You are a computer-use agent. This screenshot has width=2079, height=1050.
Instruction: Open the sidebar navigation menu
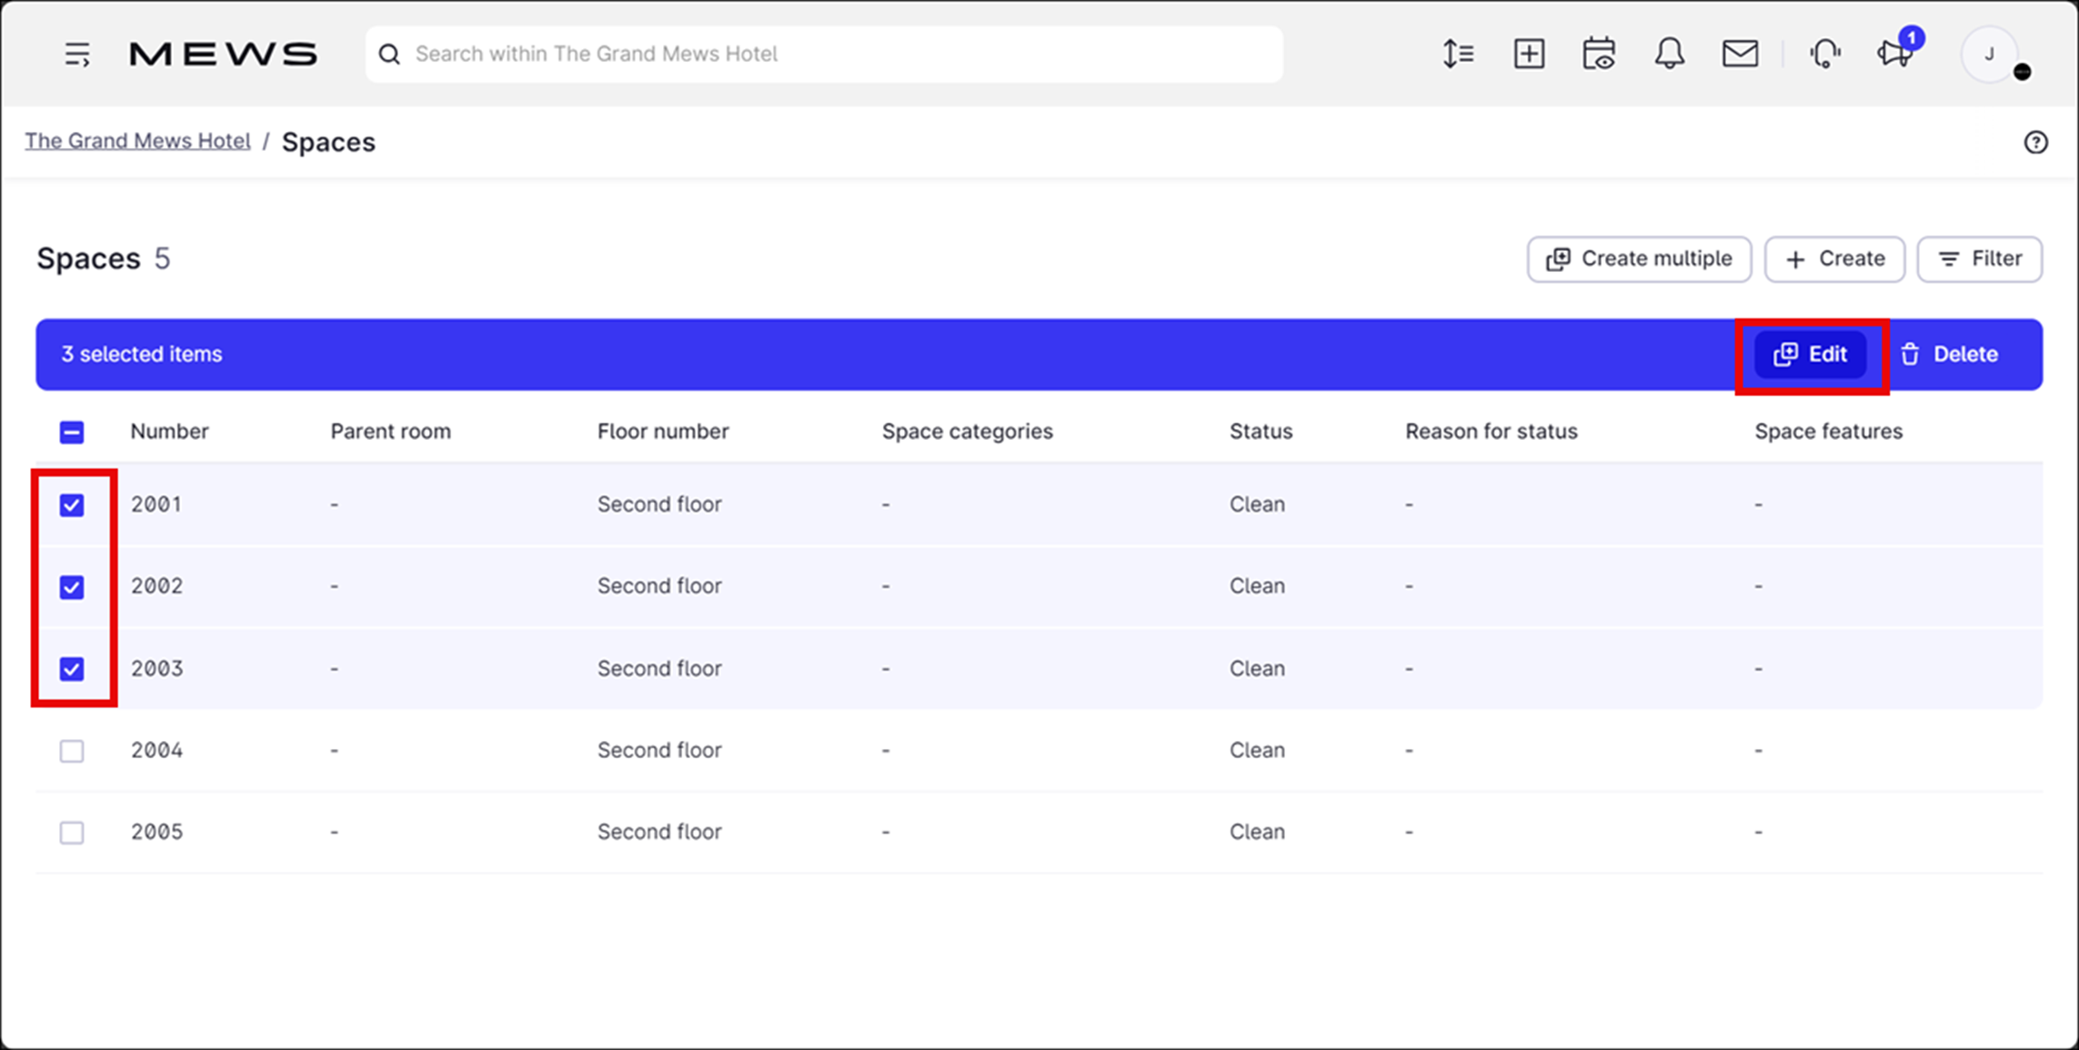(76, 54)
